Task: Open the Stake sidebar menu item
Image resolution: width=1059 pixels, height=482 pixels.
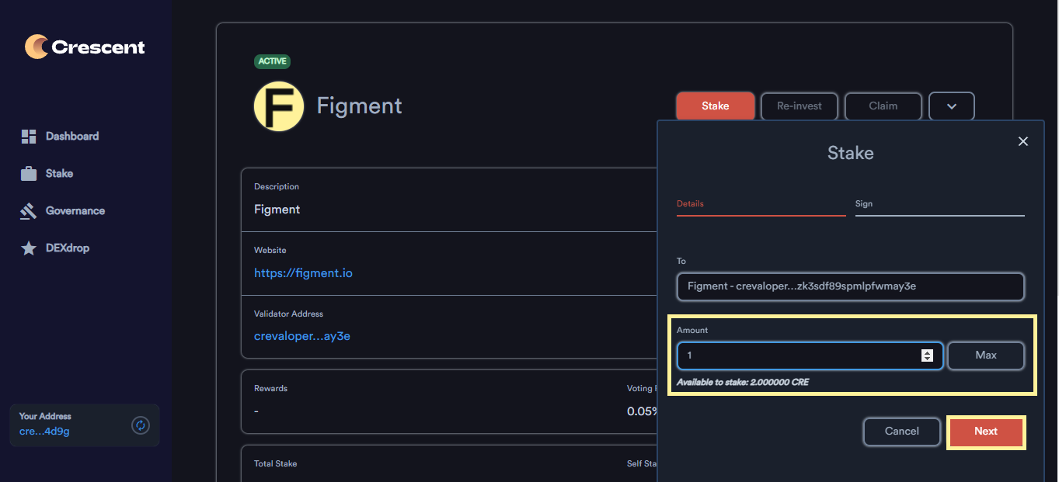Action: click(59, 173)
